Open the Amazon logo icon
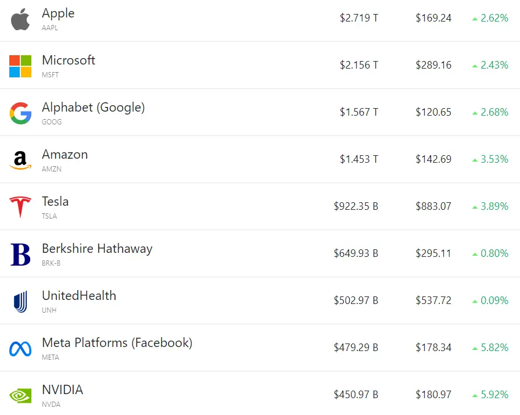The height and width of the screenshot is (415, 520). pos(20,160)
